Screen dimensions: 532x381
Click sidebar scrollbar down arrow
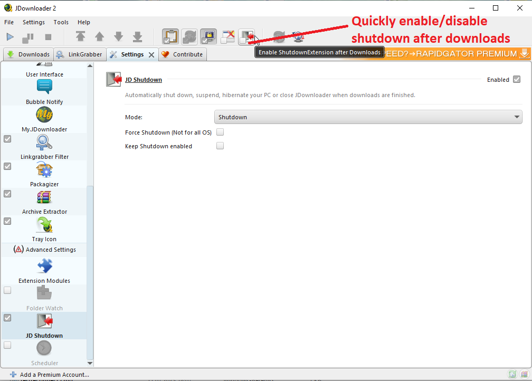(x=90, y=363)
